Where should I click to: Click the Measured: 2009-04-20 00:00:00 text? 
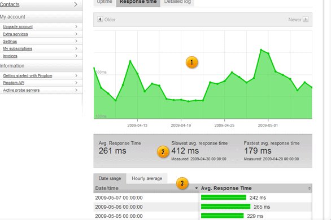pyautogui.click(x=271, y=159)
